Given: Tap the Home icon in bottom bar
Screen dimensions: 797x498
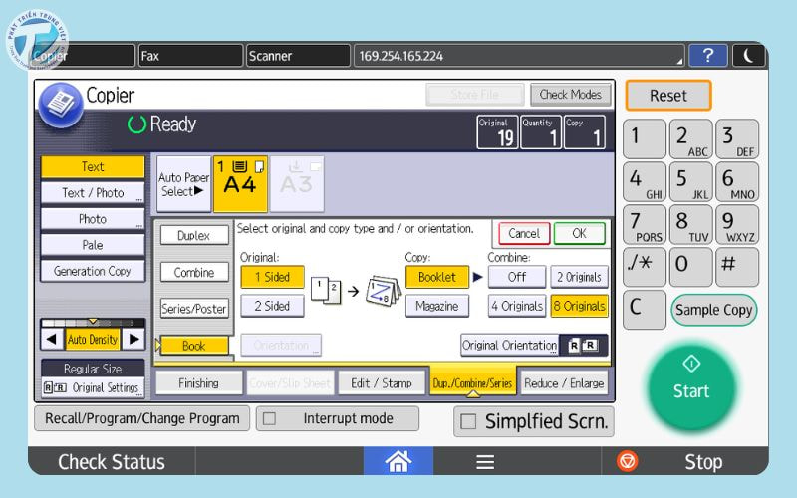Looking at the screenshot, I should 398,461.
